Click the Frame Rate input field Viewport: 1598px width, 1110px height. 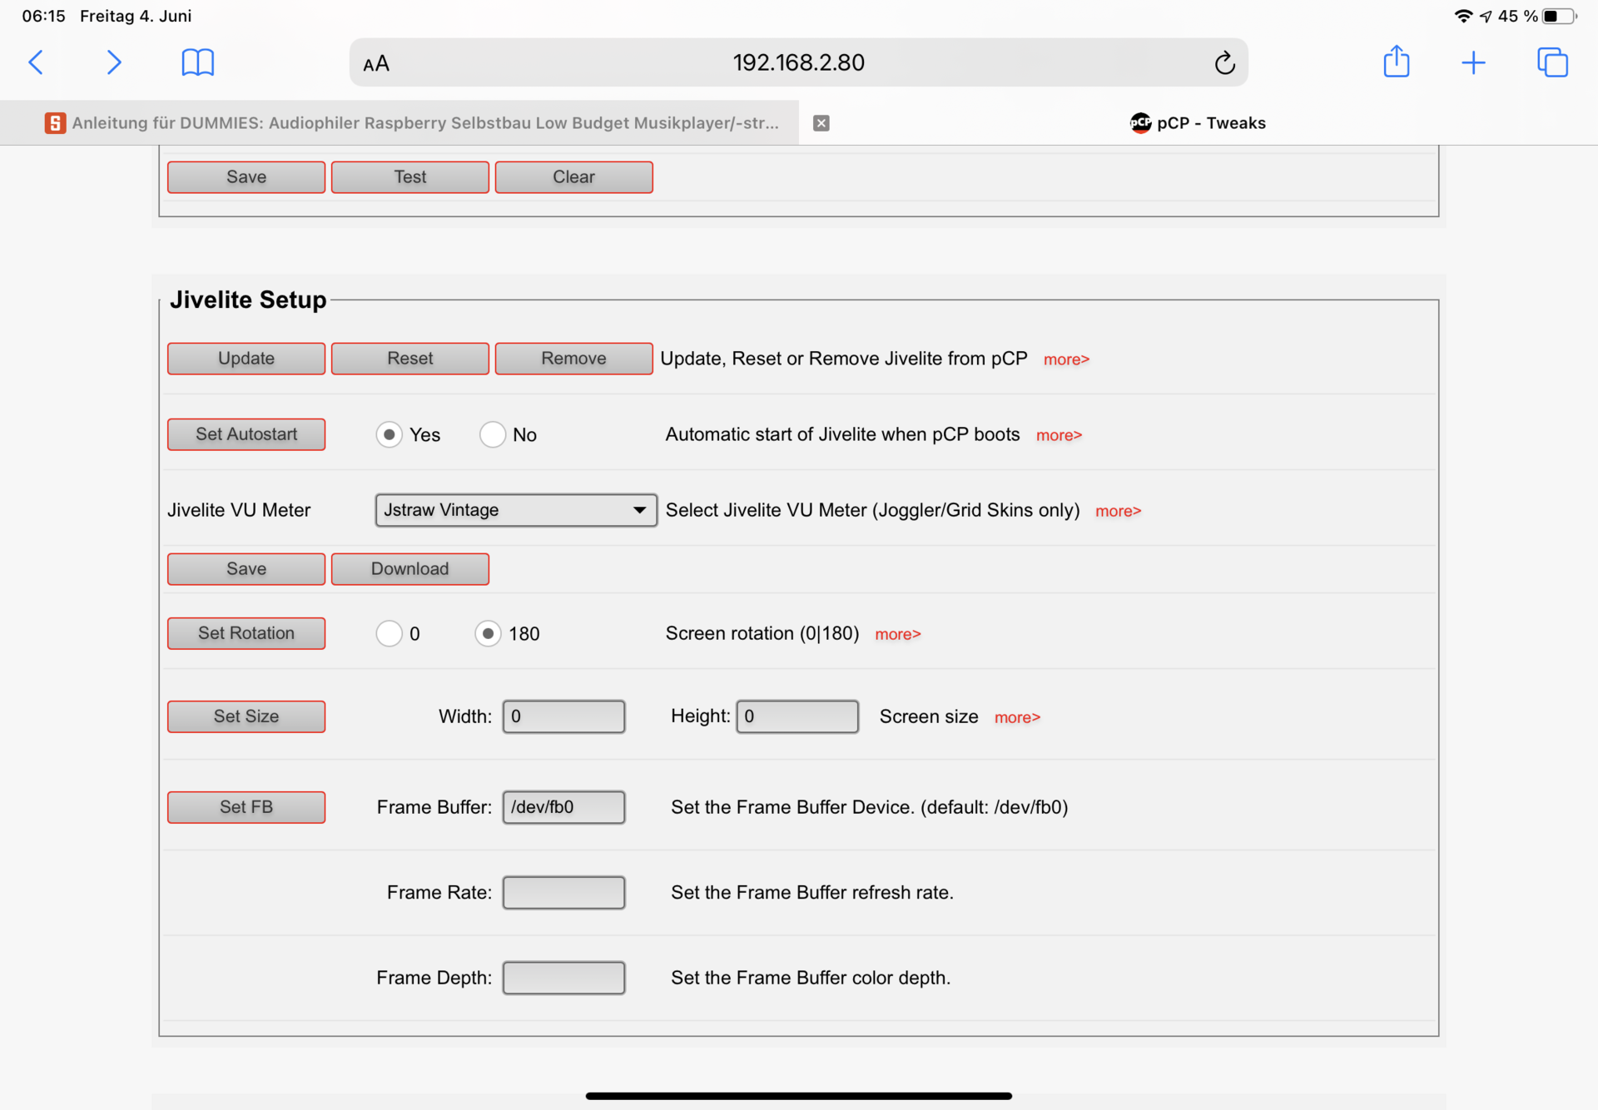(563, 893)
